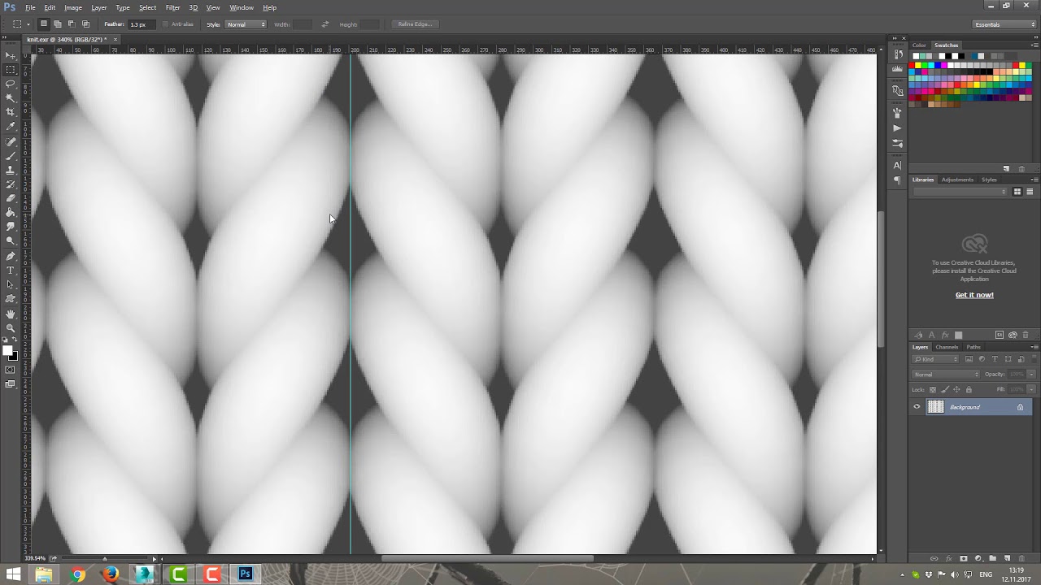This screenshot has width=1041, height=585.
Task: Toggle Lock position in Layers
Action: [x=956, y=390]
